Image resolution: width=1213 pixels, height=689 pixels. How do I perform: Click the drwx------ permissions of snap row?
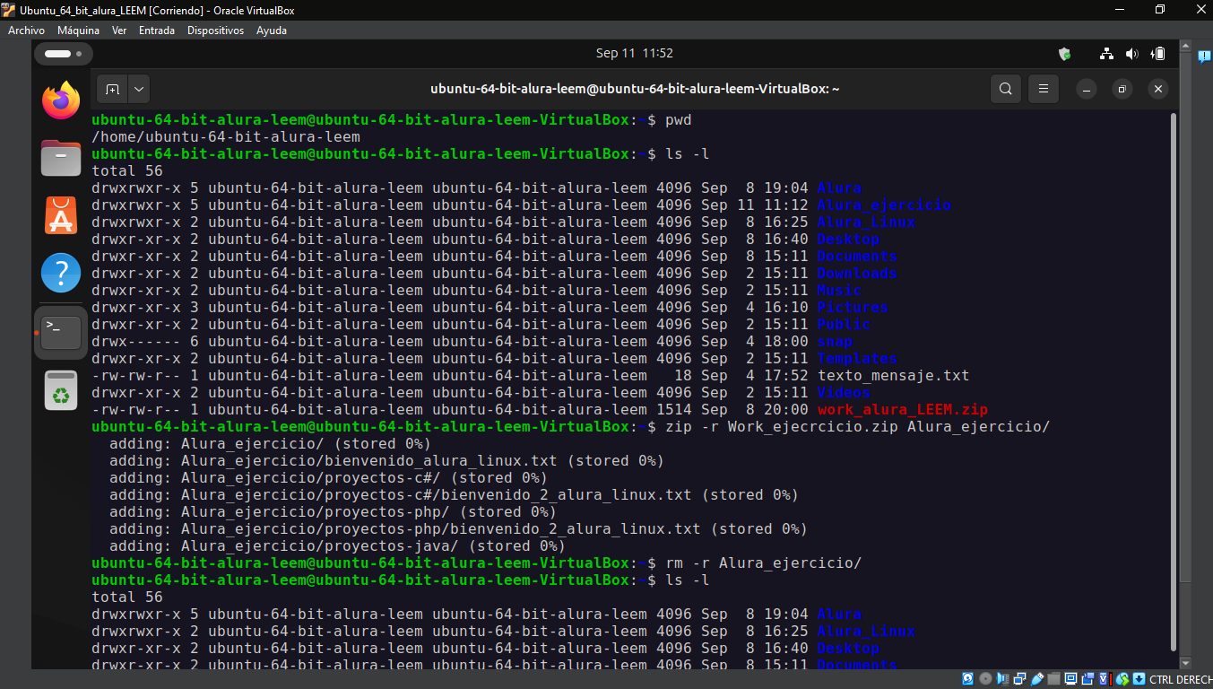tap(136, 342)
